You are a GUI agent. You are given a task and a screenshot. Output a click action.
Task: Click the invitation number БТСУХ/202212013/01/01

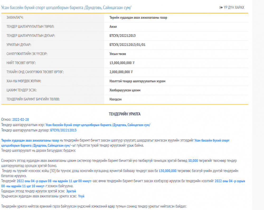pos(127,45)
